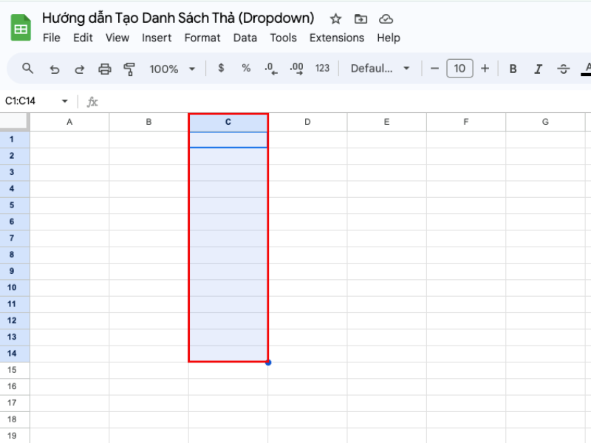Open the Data menu
Viewport: 591px width, 443px height.
[245, 38]
